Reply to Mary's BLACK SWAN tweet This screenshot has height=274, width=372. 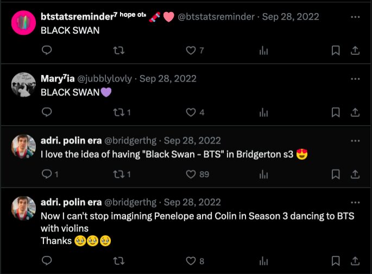coord(47,113)
